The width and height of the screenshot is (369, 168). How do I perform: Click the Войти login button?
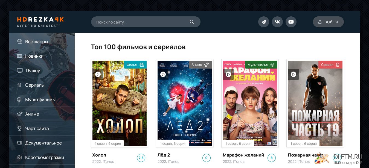point(328,22)
